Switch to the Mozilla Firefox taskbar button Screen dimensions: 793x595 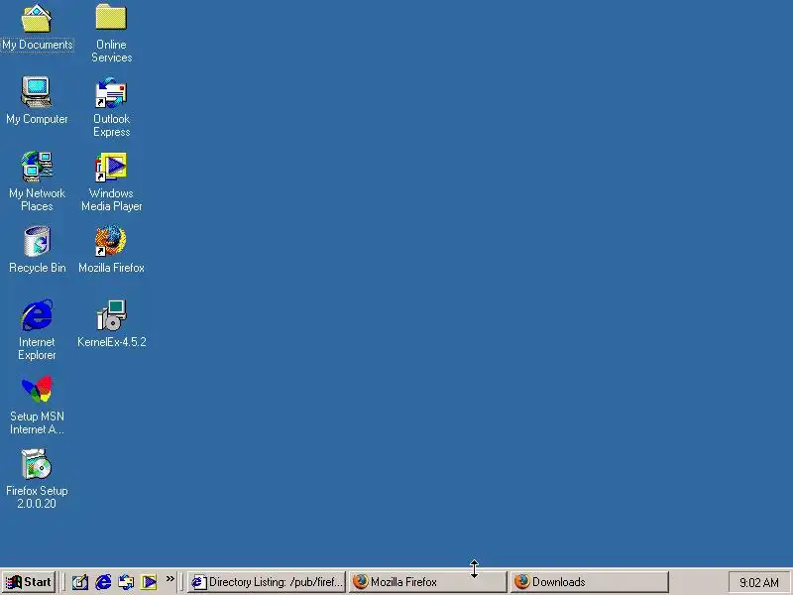pyautogui.click(x=427, y=582)
